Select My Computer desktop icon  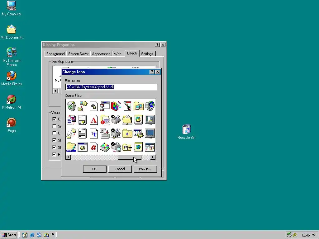pos(12,8)
